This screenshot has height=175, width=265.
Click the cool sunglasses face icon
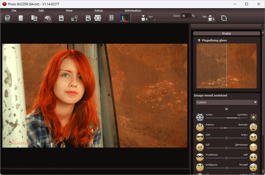tap(200, 137)
